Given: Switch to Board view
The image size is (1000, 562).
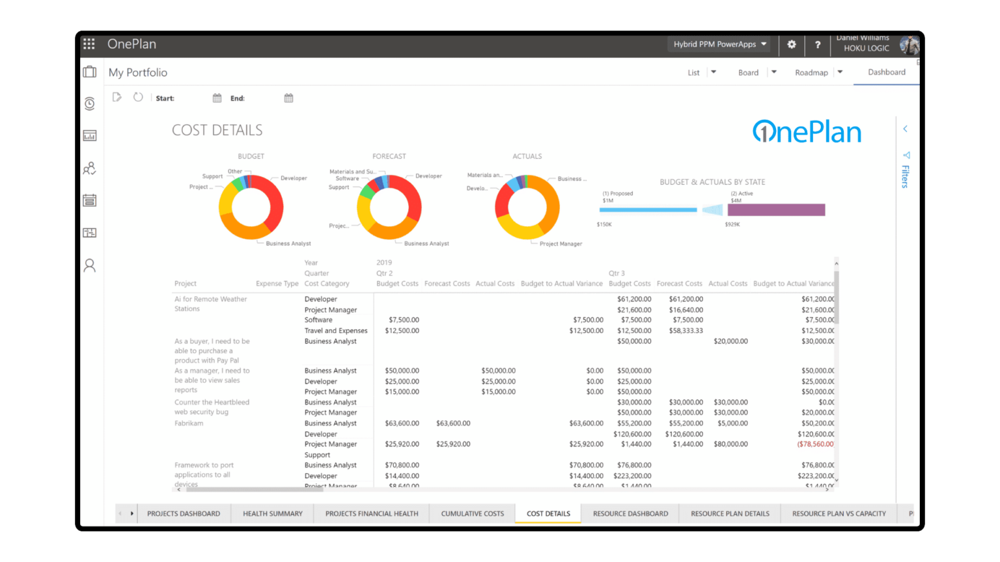Looking at the screenshot, I should (748, 73).
